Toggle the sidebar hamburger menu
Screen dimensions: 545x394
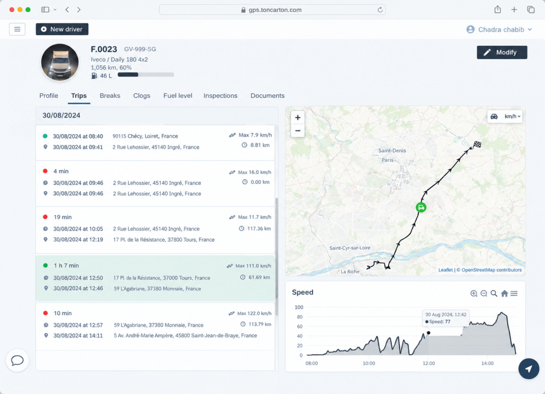pos(17,29)
